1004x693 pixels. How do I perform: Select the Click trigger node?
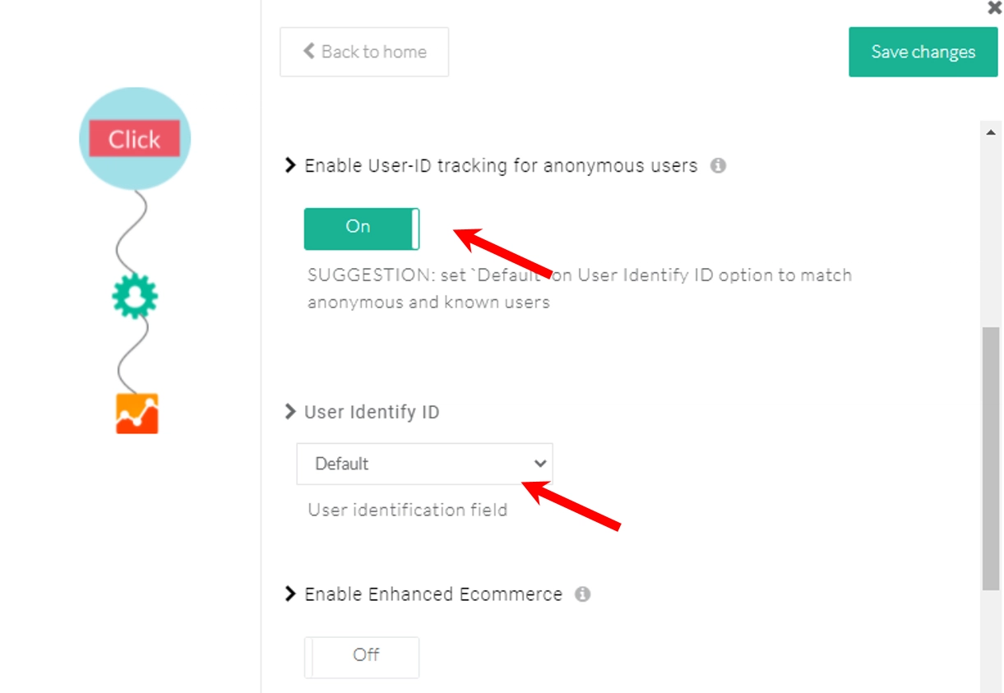click(x=134, y=138)
